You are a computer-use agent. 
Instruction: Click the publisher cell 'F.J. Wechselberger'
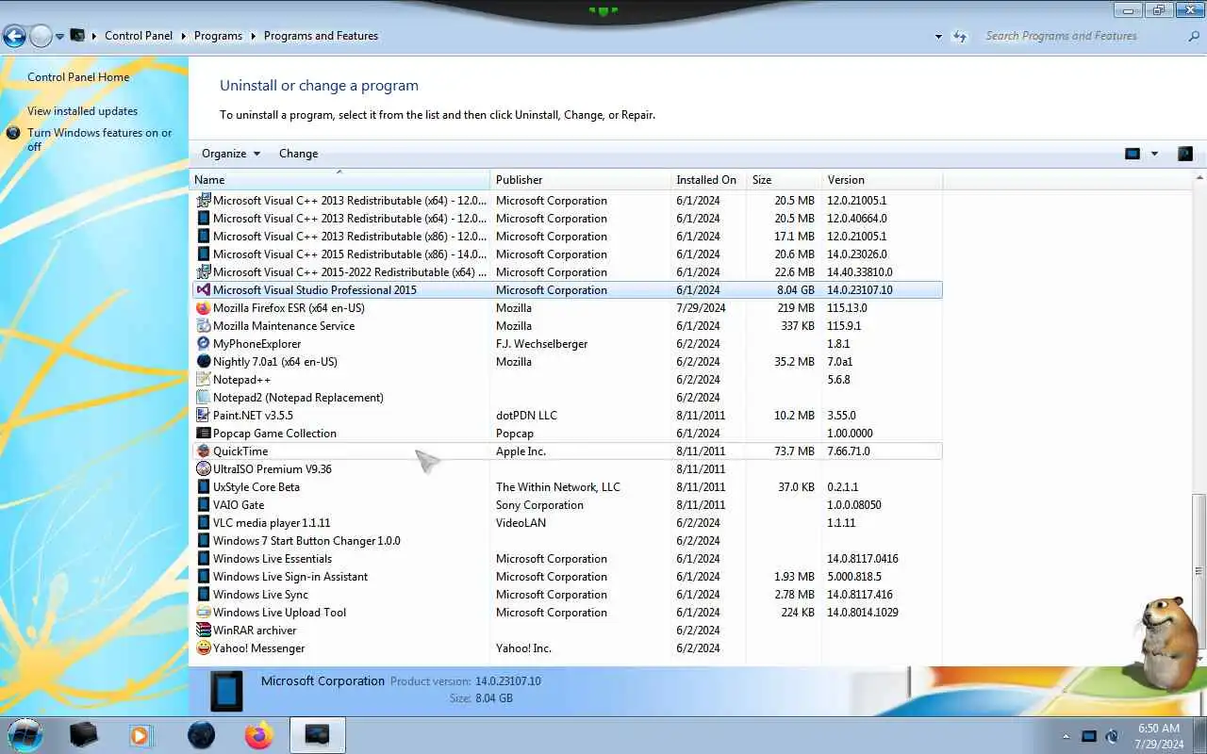[541, 344]
